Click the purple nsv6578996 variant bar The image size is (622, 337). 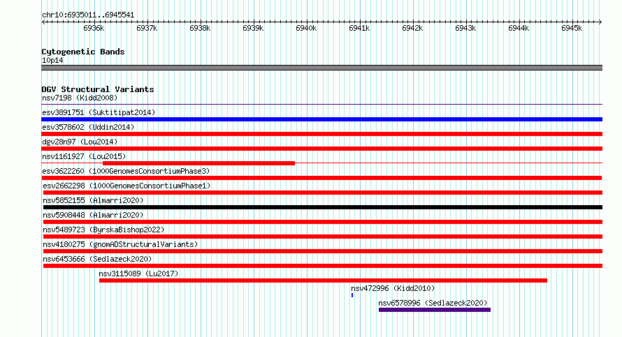435,310
